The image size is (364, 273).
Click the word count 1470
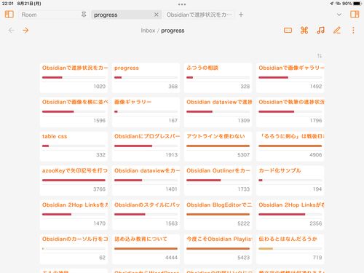pos(100,223)
